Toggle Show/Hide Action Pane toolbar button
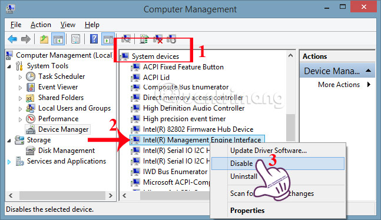This screenshot has height=220, width=381. [108, 39]
